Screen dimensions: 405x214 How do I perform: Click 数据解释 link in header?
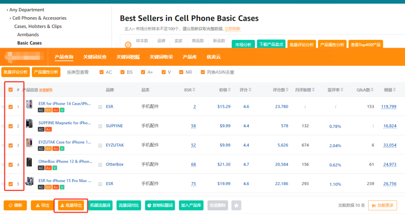(46, 90)
